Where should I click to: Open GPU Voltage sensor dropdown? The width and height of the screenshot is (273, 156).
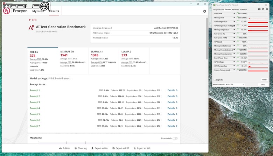pos(234,62)
